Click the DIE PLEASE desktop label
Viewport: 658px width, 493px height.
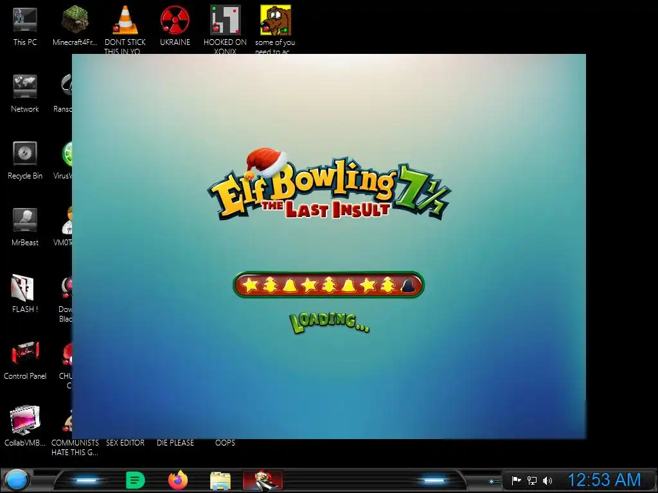coord(175,443)
